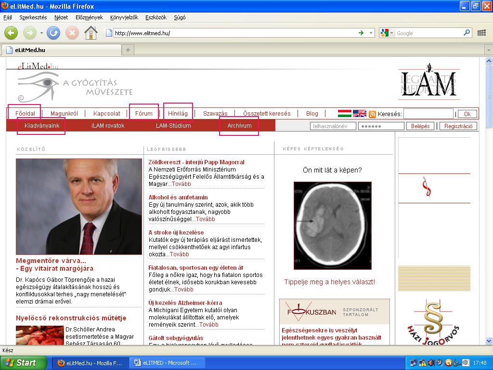Open the Könyvjelzők menu
The width and height of the screenshot is (493, 370).
click(x=124, y=17)
